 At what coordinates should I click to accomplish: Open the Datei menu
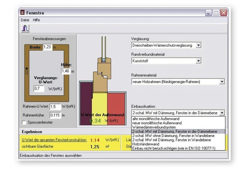[x=25, y=20]
